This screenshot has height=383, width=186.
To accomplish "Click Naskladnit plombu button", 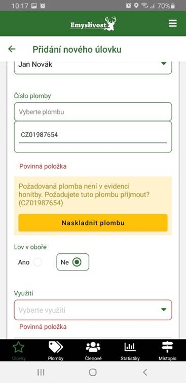I will [93, 223].
